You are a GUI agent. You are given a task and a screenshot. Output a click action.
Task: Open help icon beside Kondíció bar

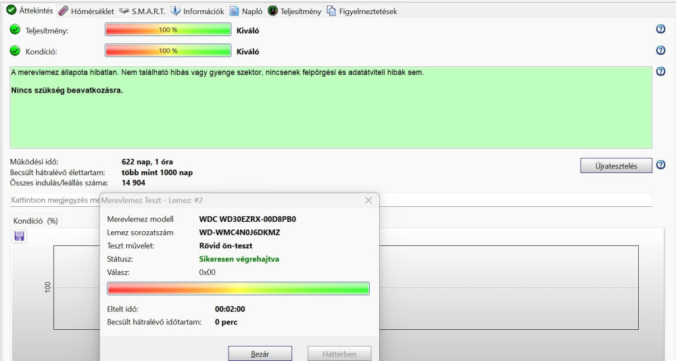(660, 51)
